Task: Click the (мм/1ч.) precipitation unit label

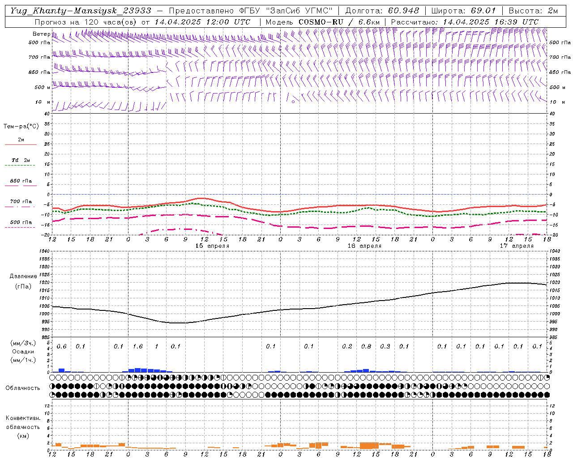Action: pyautogui.click(x=23, y=360)
